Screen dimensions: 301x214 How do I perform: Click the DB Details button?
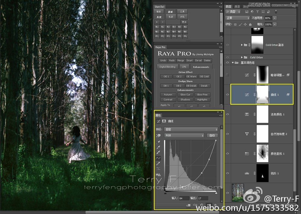(192, 86)
